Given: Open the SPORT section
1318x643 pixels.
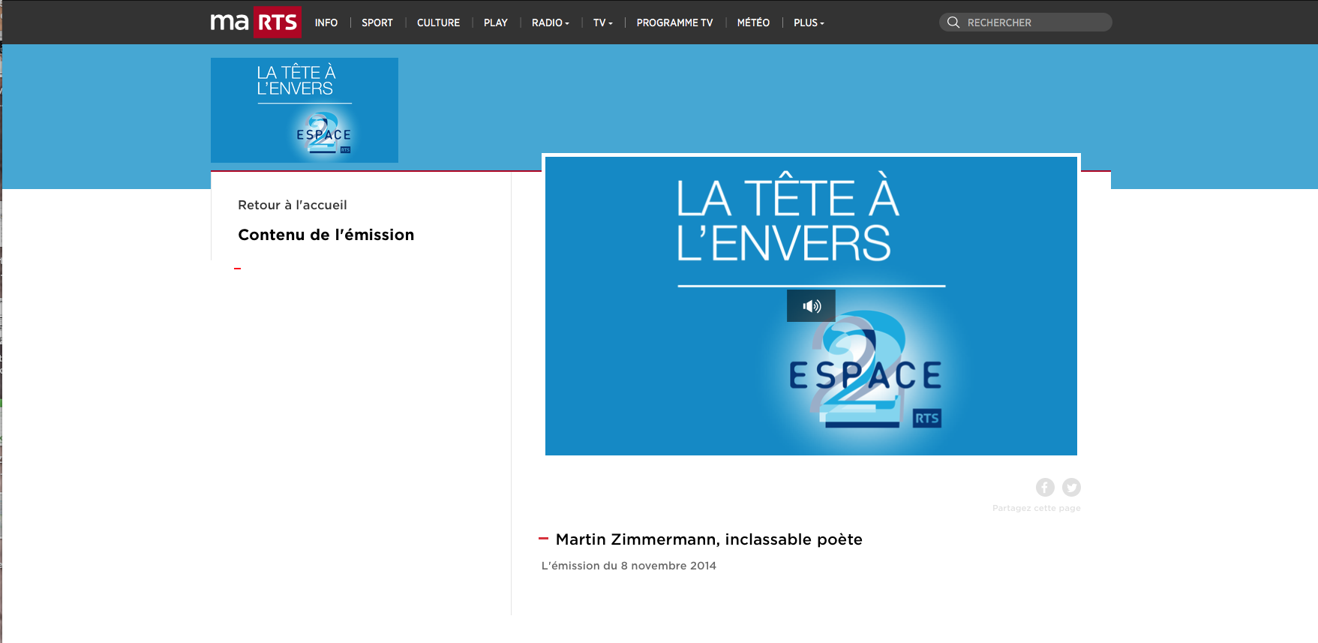Looking at the screenshot, I should tap(377, 23).
